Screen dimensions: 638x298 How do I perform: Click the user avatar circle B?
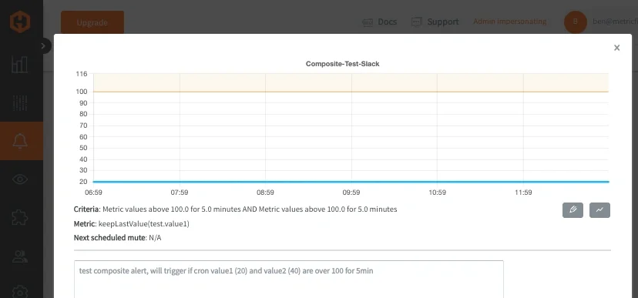[x=576, y=22]
